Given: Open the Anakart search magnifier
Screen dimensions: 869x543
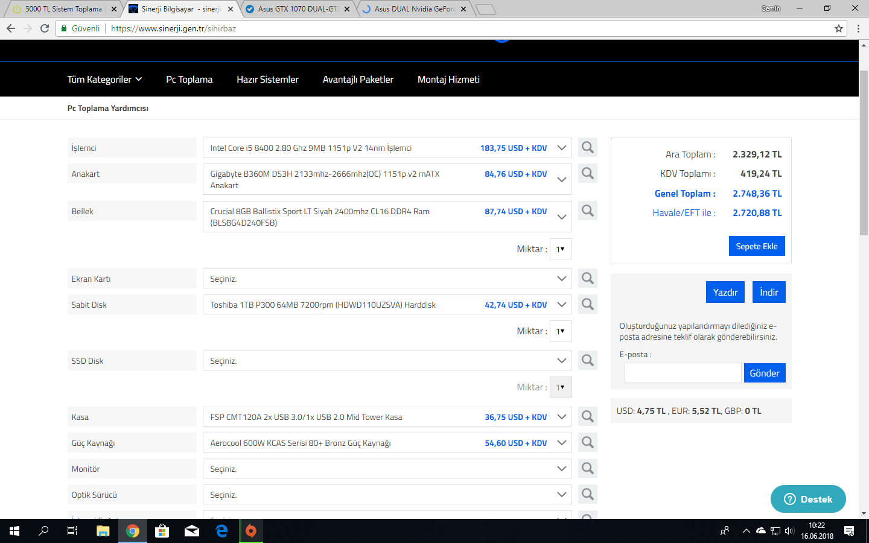Looking at the screenshot, I should coord(588,173).
